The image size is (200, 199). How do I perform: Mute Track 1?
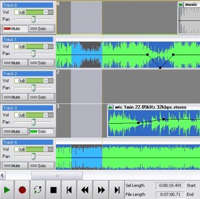[15, 63]
